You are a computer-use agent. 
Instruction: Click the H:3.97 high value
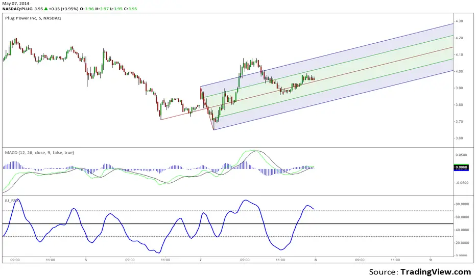click(x=102, y=9)
